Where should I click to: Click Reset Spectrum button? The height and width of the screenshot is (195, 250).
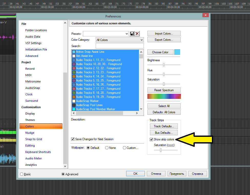[164, 90]
